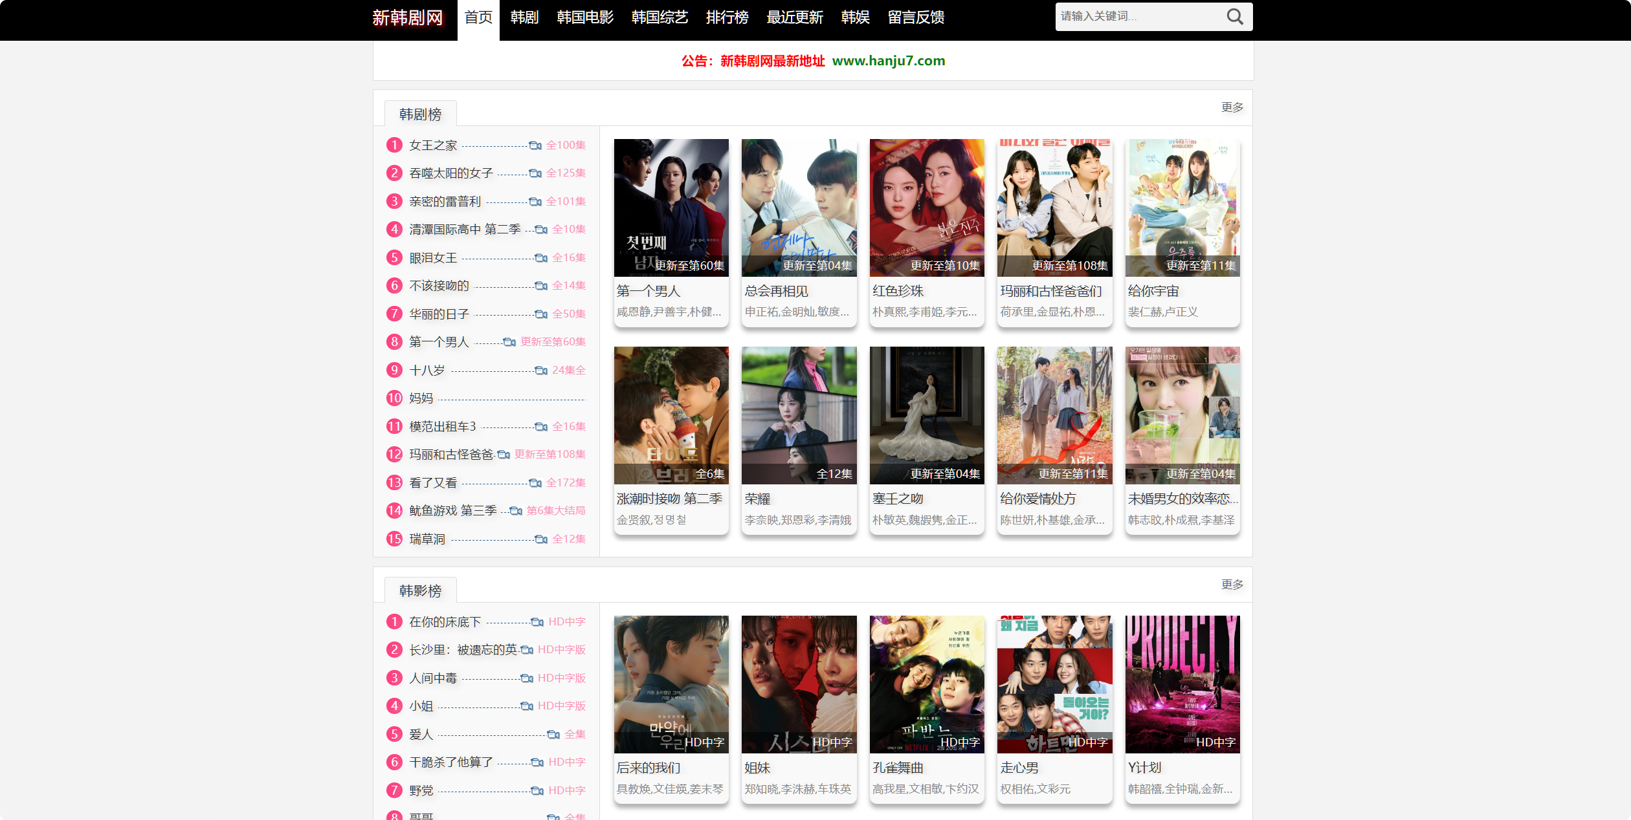Click camera icon next to 眼泪女王
The height and width of the screenshot is (820, 1631).
click(x=541, y=258)
